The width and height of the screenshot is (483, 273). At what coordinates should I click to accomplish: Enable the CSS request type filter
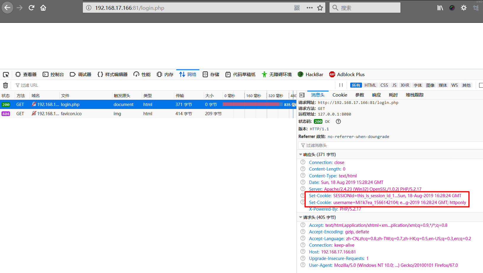point(384,85)
